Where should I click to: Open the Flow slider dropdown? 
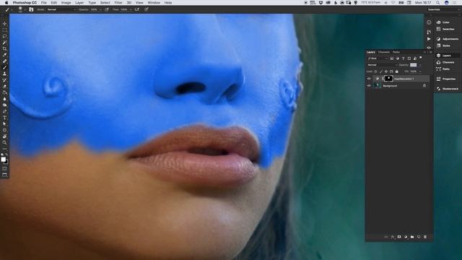[131, 9]
